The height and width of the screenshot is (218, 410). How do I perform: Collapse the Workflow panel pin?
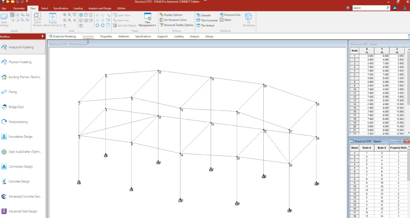tap(42, 36)
